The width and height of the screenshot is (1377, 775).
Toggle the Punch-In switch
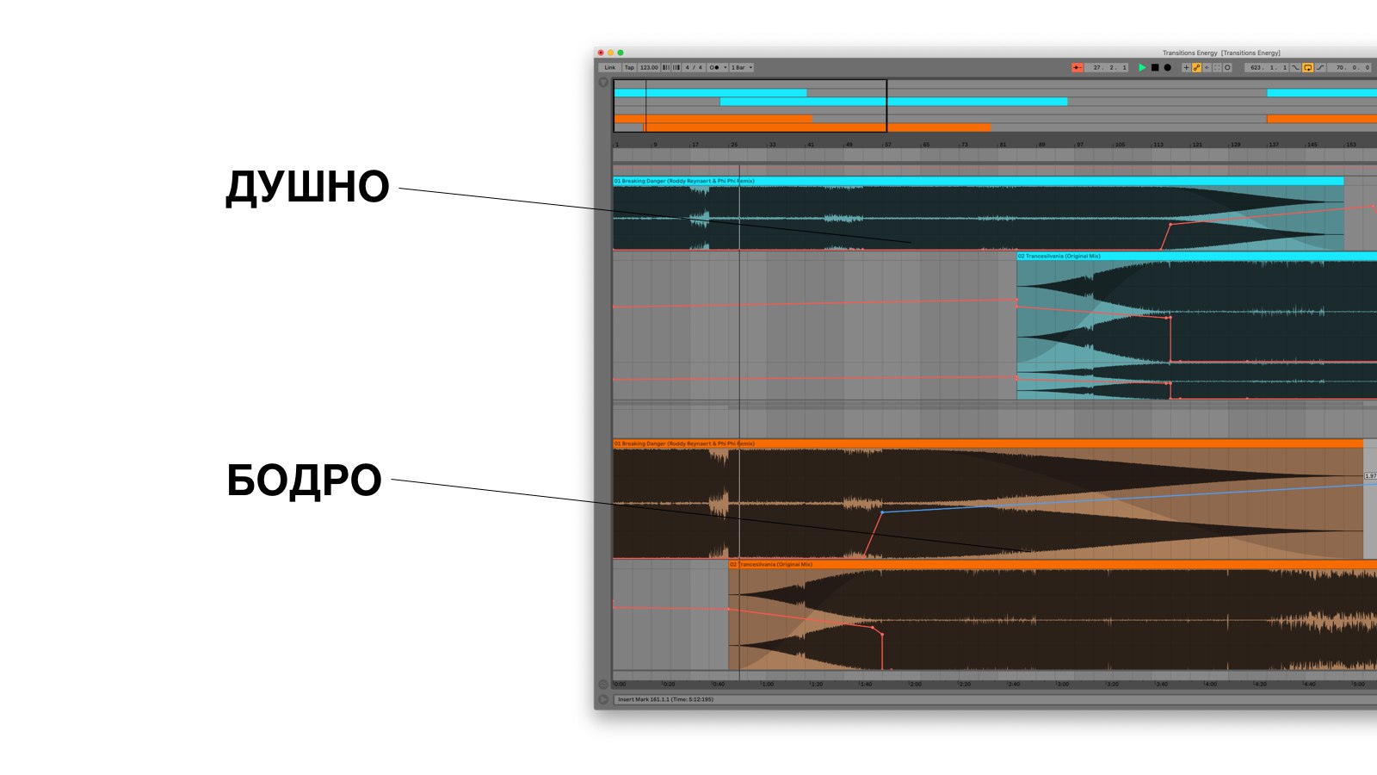coord(1295,67)
